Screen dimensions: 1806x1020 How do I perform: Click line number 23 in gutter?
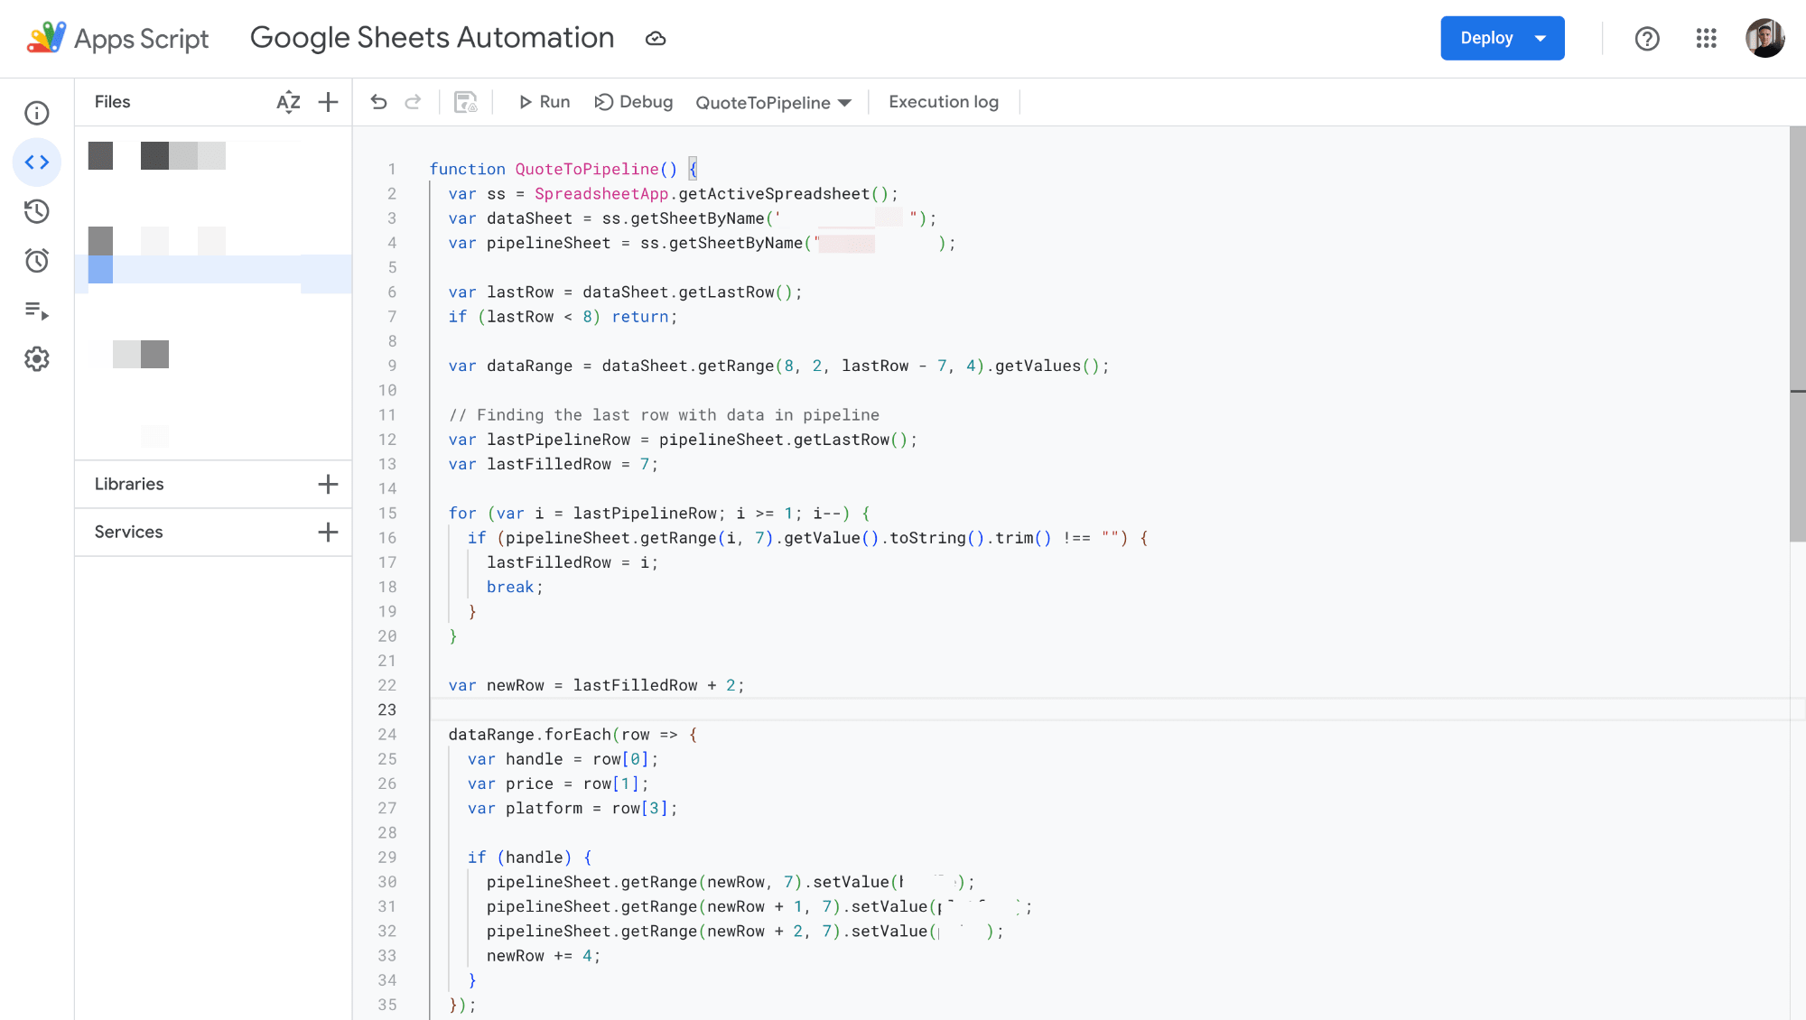tap(386, 709)
